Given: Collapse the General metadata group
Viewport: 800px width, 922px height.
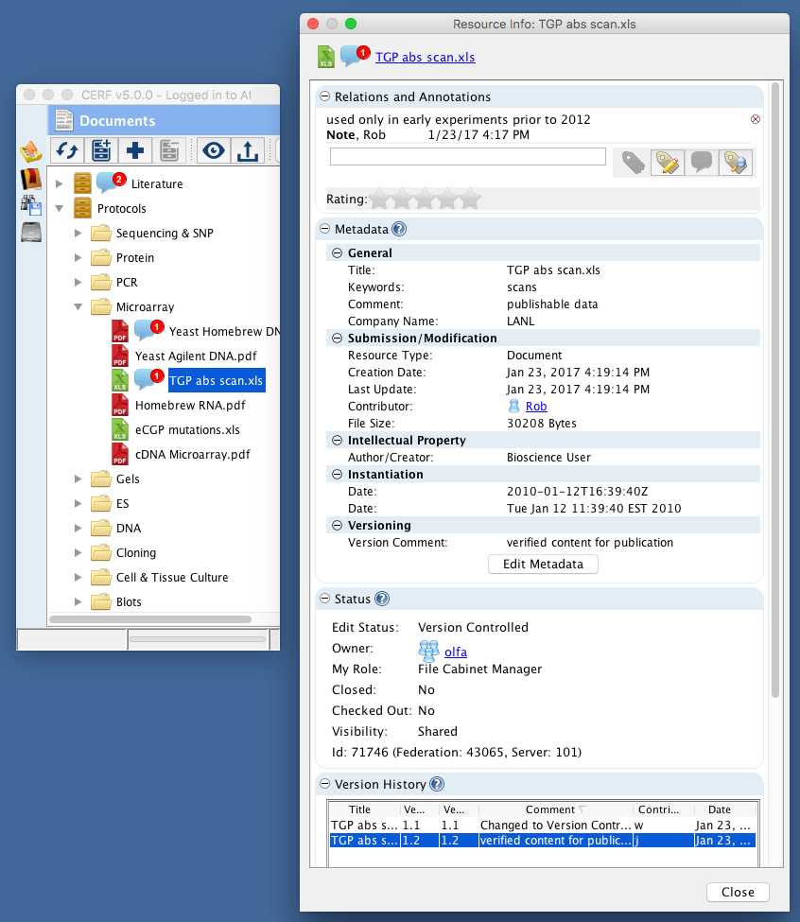Looking at the screenshot, I should tap(337, 252).
